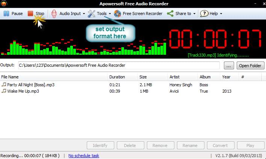Expand the Tools dropdown arrow
Image resolution: width=266 pixels, height=159 pixels.
click(110, 14)
